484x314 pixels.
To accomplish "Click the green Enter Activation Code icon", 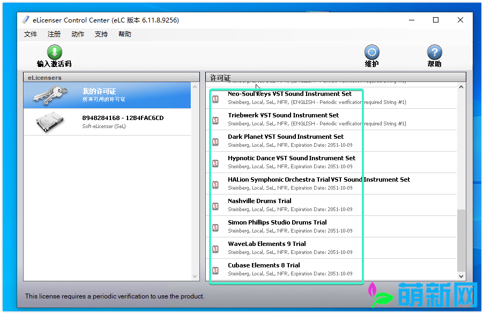I will pos(55,52).
